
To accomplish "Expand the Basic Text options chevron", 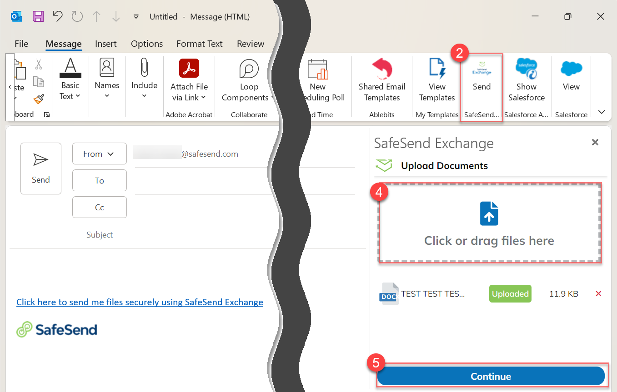I will (79, 96).
